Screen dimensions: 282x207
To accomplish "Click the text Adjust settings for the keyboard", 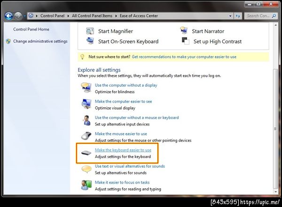I will pos(123,156).
